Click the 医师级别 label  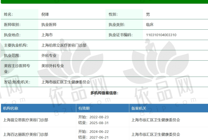pos(12,24)
